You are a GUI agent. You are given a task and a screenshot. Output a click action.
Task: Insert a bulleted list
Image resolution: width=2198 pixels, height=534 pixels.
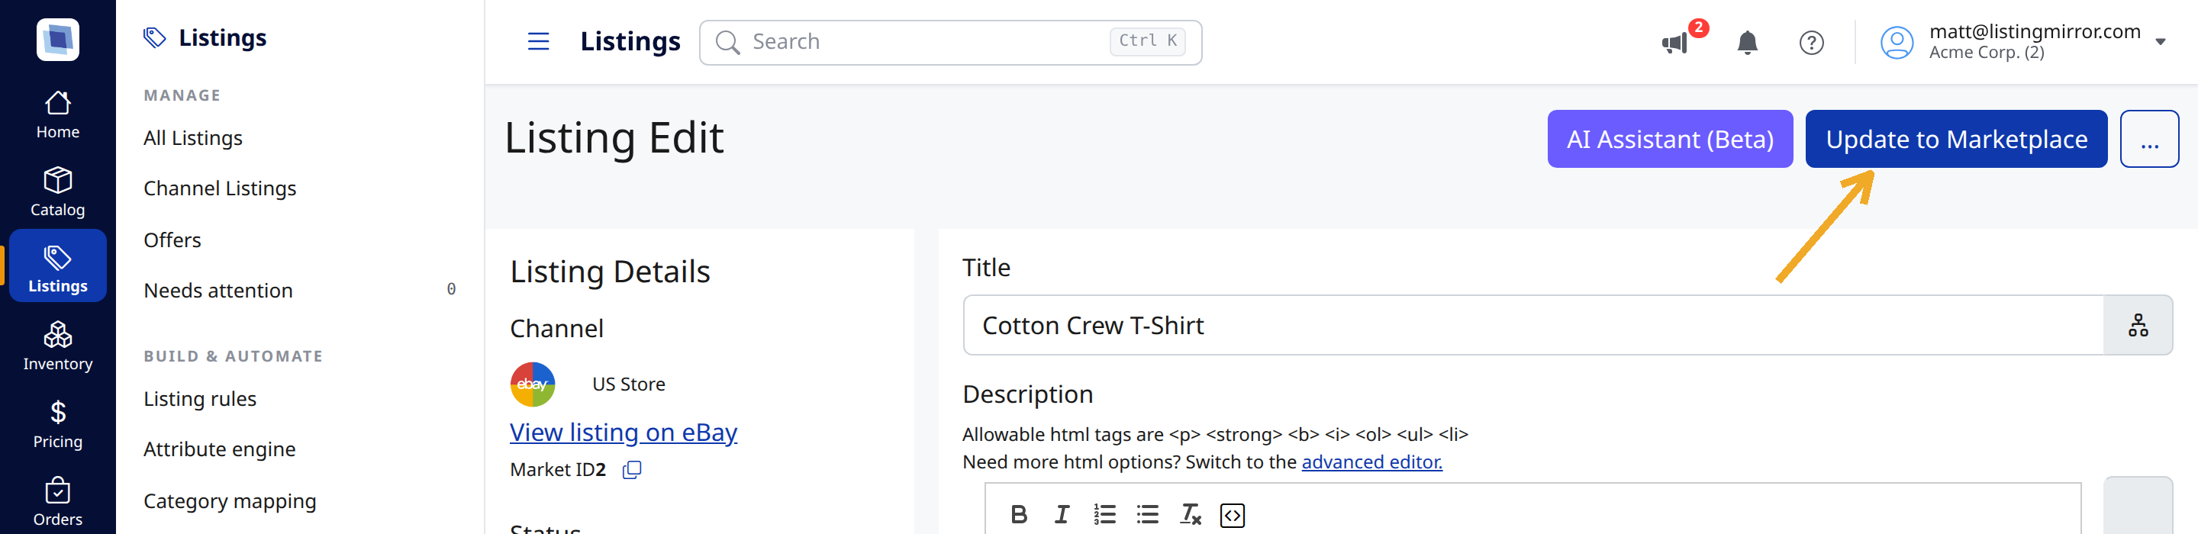(x=1148, y=514)
